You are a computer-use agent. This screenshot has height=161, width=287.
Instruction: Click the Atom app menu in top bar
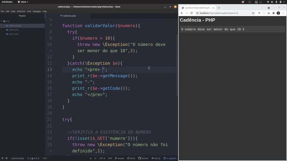pos(23,2)
